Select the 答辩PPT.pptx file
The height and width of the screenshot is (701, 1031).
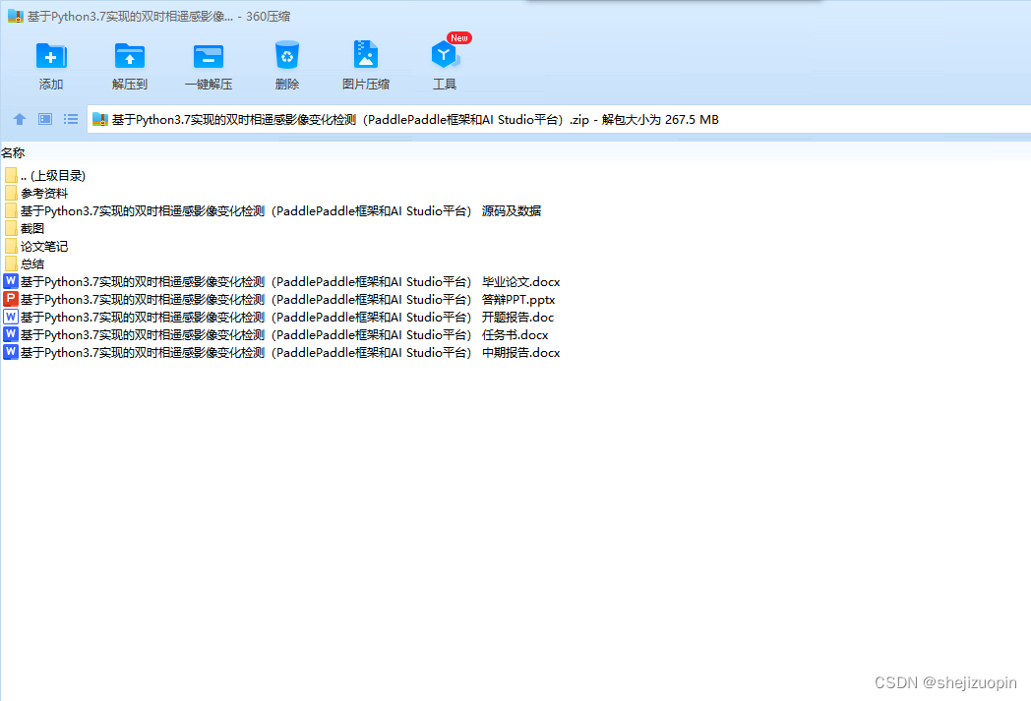tap(279, 300)
